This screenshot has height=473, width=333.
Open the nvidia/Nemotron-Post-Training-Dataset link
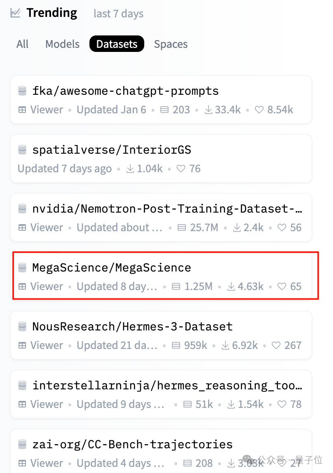(167, 208)
